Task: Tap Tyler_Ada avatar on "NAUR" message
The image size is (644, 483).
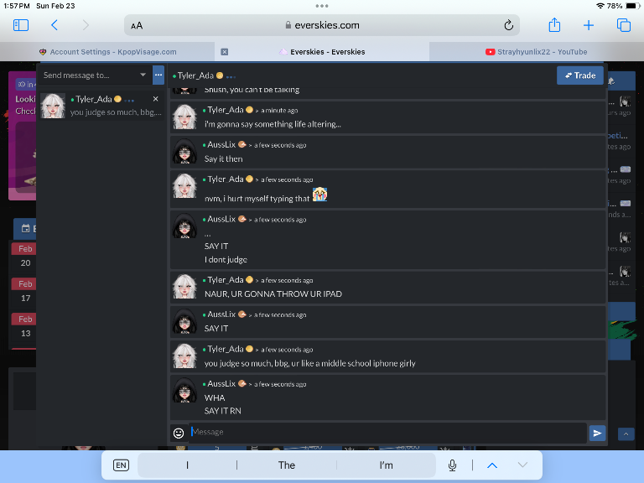Action: pos(184,287)
